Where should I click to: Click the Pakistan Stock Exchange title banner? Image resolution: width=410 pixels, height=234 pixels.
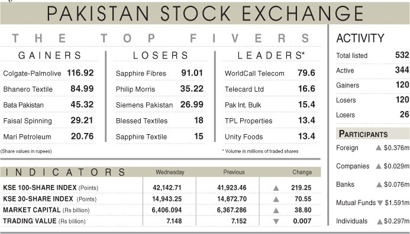click(x=205, y=13)
